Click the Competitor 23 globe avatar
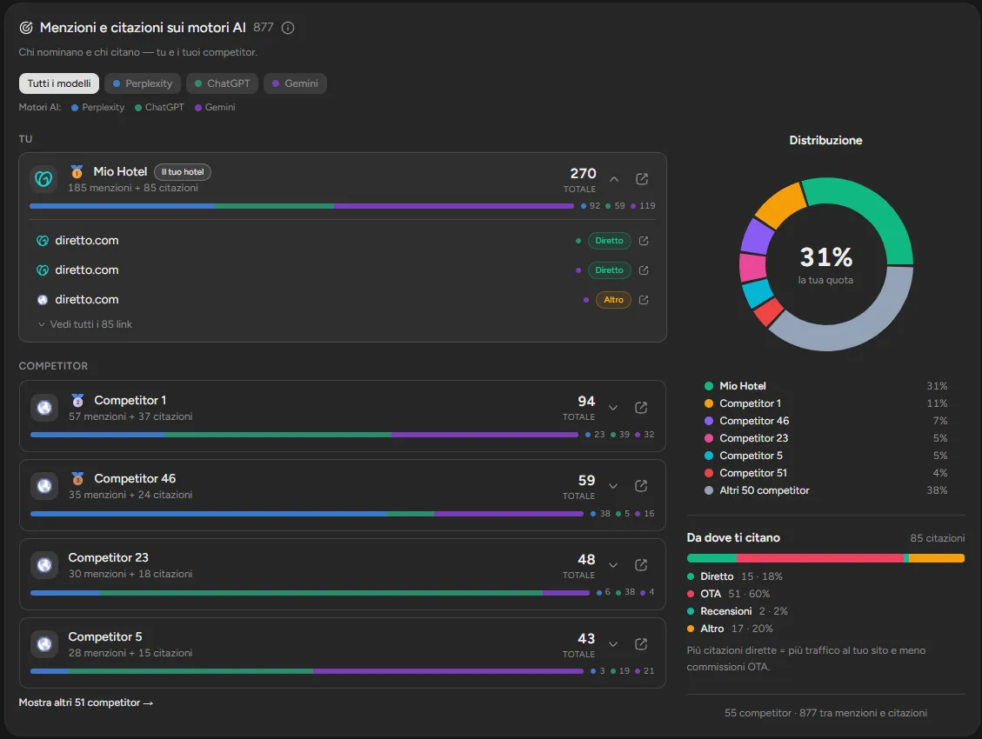Screen dimensions: 982x739 click(44, 565)
